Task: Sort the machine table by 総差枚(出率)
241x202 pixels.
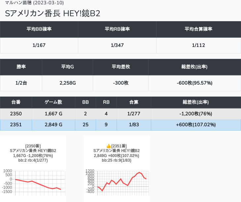Action: [196, 102]
